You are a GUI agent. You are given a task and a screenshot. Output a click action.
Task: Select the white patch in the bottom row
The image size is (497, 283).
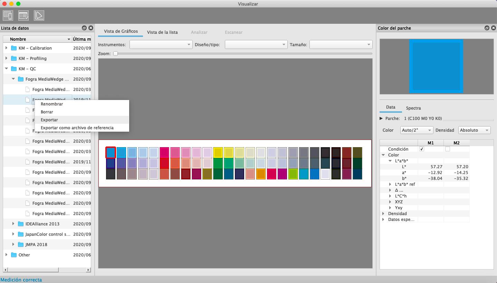tap(325, 174)
